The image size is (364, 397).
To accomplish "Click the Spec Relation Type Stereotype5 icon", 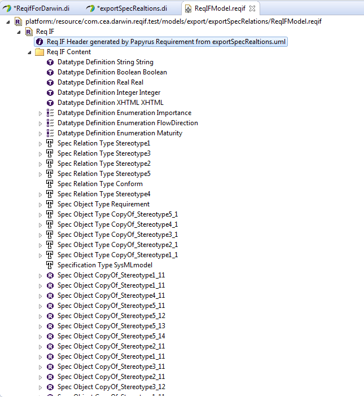I will (x=50, y=174).
